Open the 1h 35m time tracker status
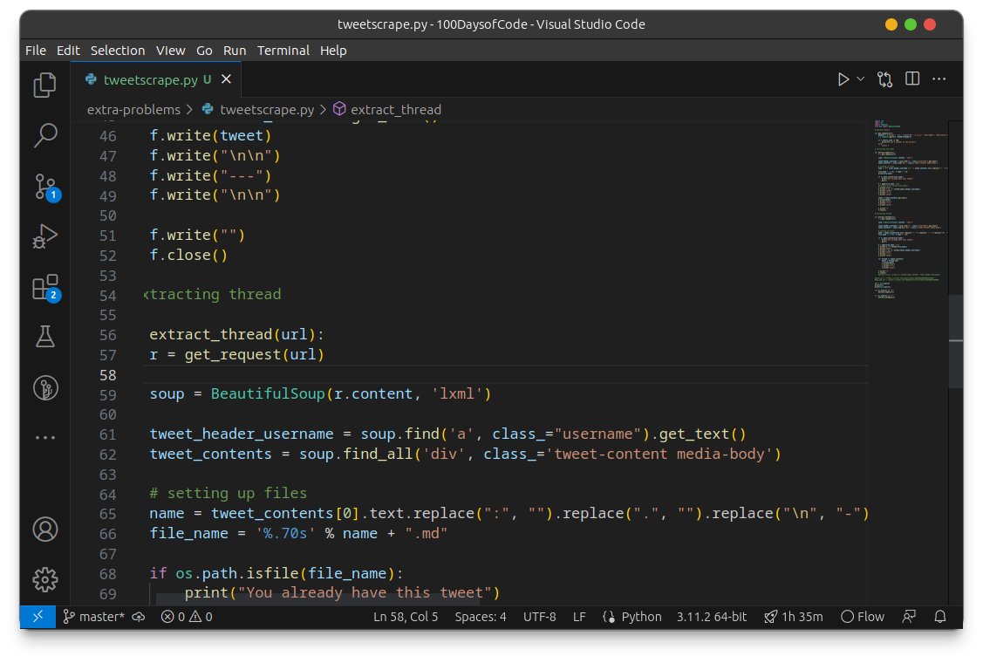Viewport: 983px width, 663px height. [794, 617]
